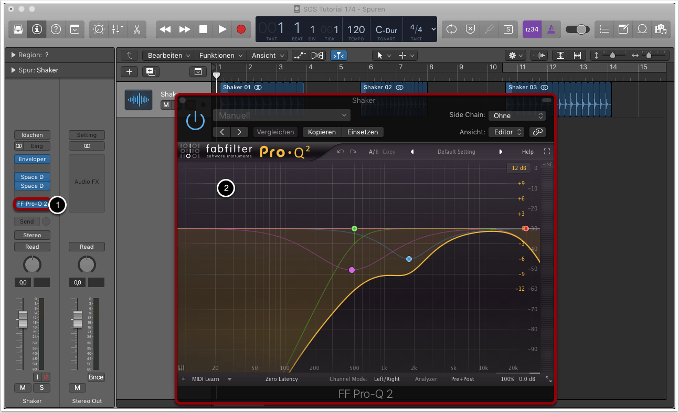679x413 pixels.
Task: Click the MIDI Learn button
Action: coord(205,379)
